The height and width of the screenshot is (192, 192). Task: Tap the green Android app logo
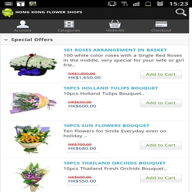(x=7, y=12)
